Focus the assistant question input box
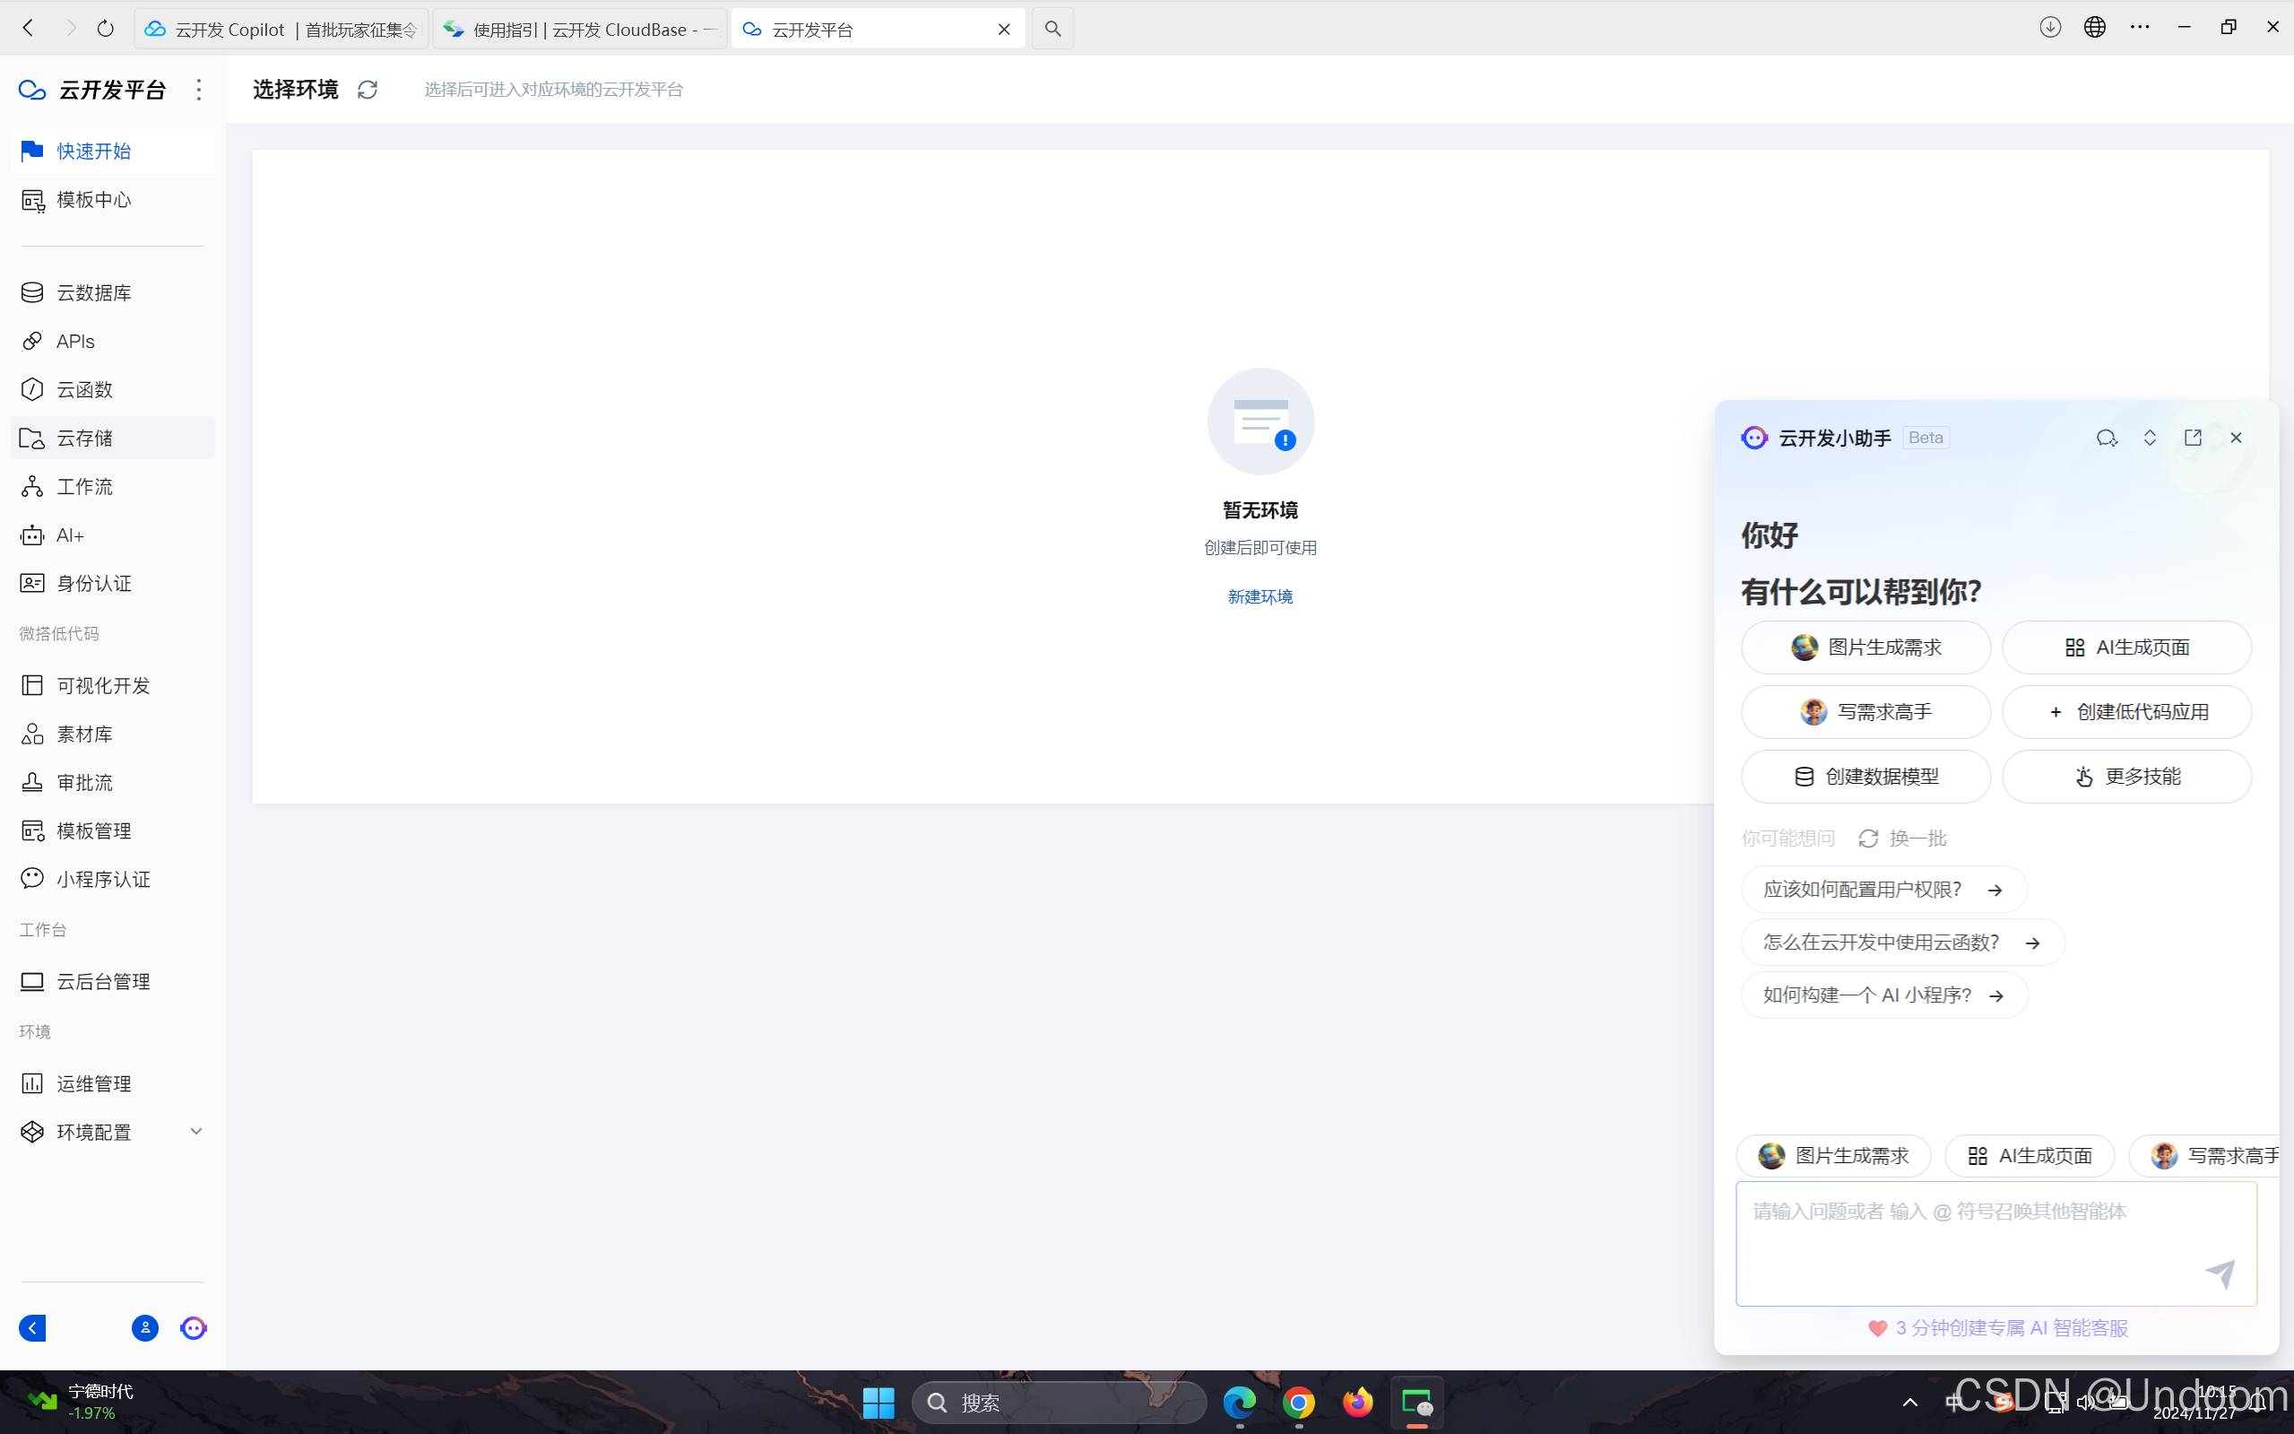 pyautogui.click(x=1995, y=1243)
